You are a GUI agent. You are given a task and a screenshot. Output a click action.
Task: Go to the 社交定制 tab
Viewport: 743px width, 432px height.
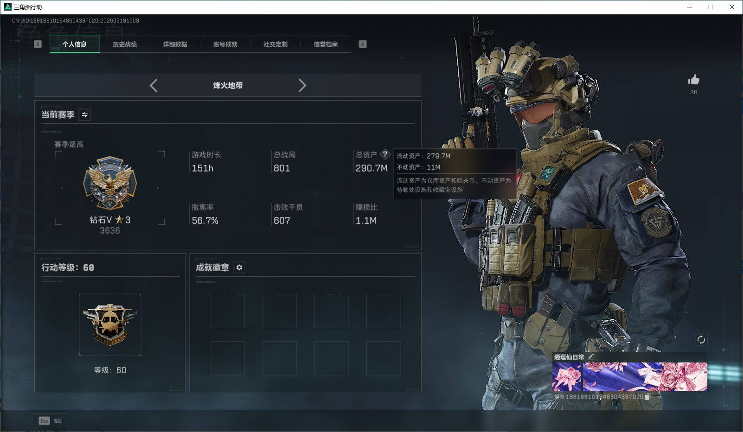[275, 44]
